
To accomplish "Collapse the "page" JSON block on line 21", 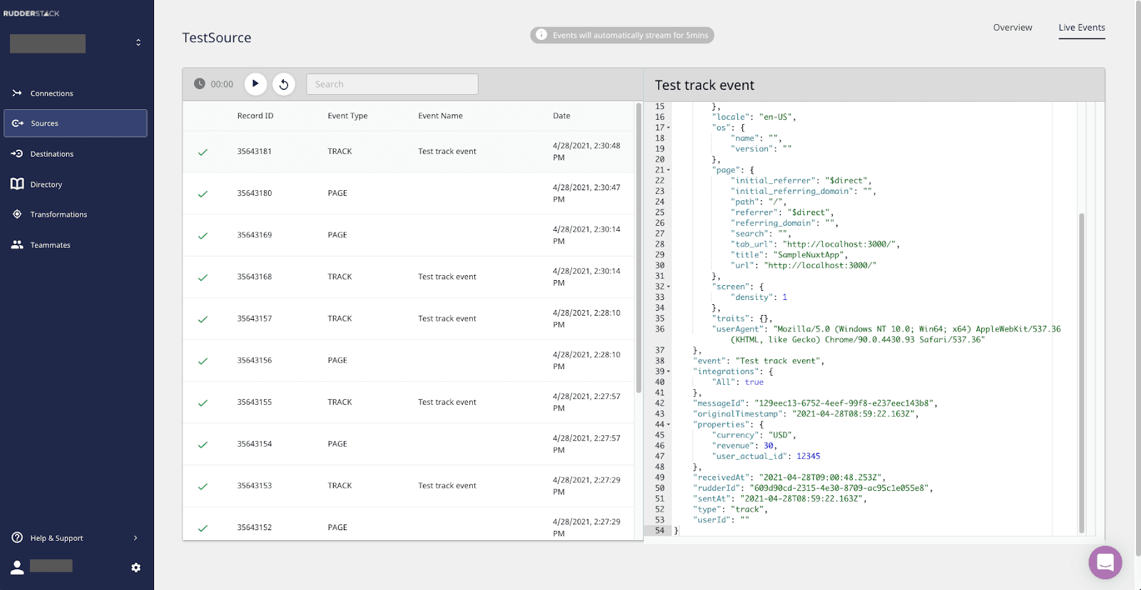I will pyautogui.click(x=668, y=170).
